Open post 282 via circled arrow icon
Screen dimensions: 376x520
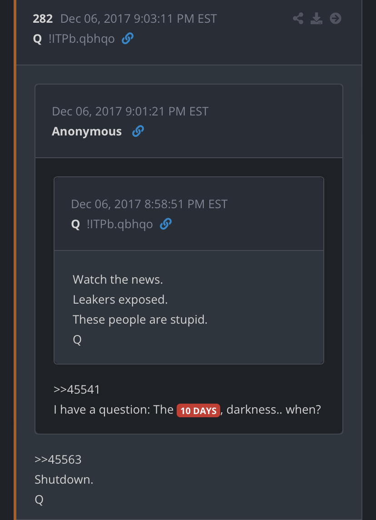pyautogui.click(x=336, y=19)
